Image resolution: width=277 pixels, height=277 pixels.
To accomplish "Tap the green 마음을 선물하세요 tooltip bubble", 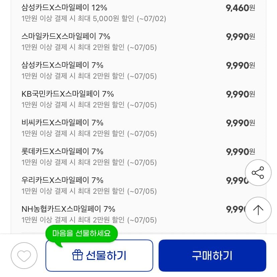I will [x=81, y=234].
